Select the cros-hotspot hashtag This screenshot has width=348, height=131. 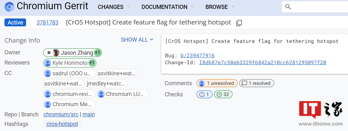click(62, 124)
